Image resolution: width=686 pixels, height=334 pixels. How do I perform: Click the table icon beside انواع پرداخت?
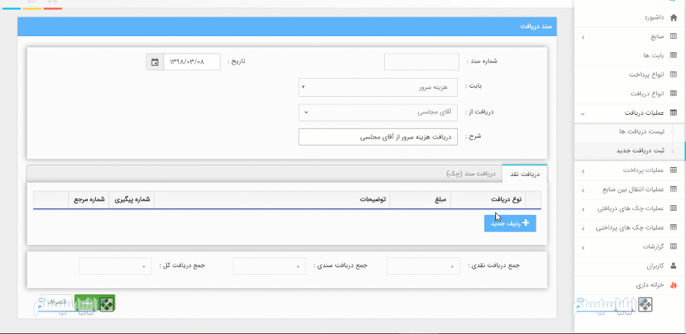click(x=673, y=75)
